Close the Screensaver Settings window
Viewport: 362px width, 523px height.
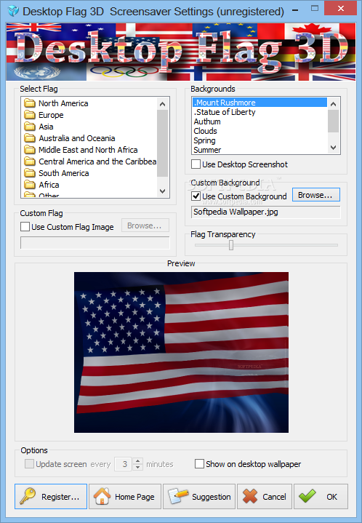[x=341, y=8]
